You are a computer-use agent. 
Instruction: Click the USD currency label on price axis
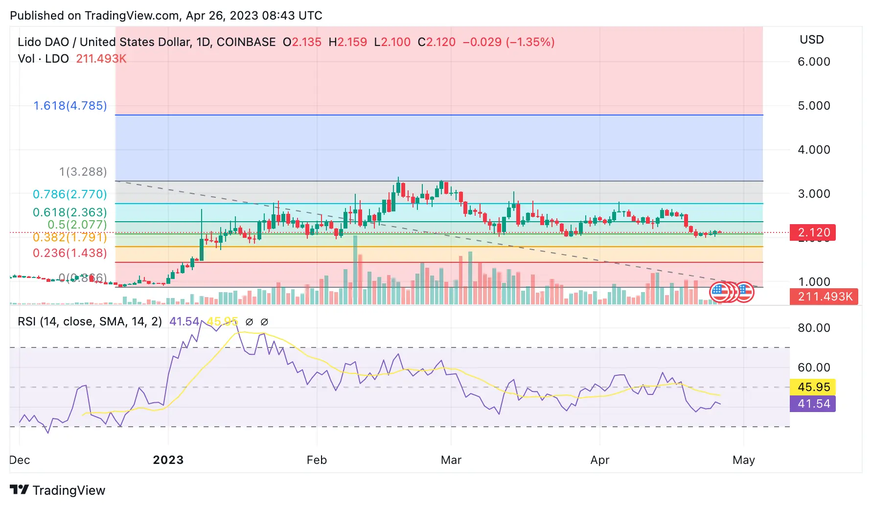[x=812, y=40]
